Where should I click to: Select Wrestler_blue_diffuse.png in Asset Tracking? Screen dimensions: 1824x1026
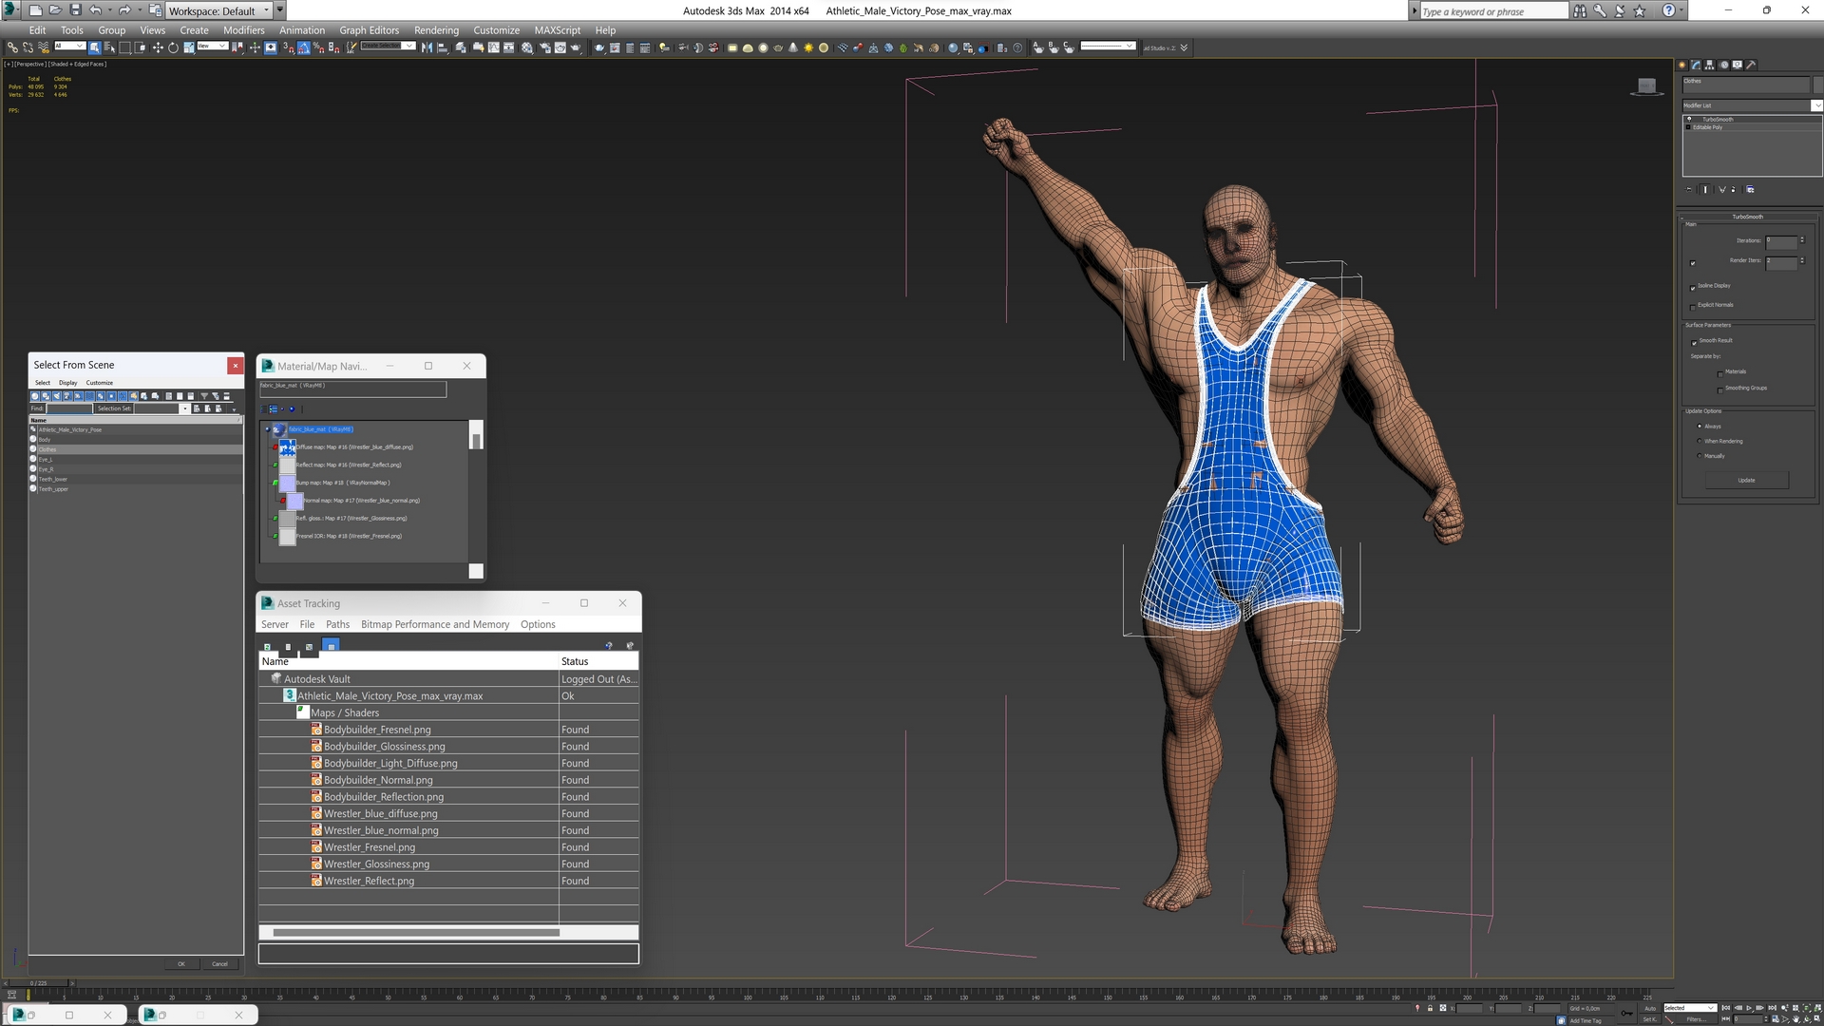tap(380, 814)
